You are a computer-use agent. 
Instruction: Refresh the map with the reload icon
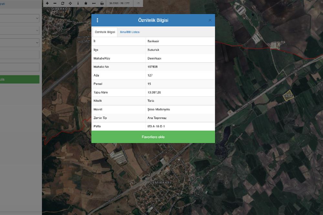click(63, 3)
